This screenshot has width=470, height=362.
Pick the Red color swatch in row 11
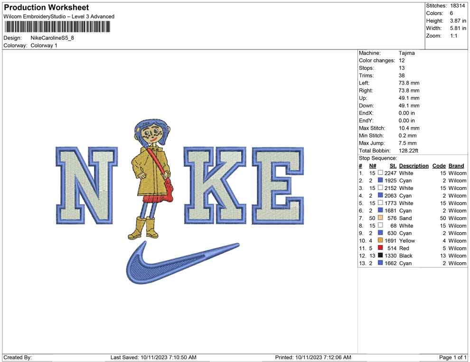click(380, 248)
